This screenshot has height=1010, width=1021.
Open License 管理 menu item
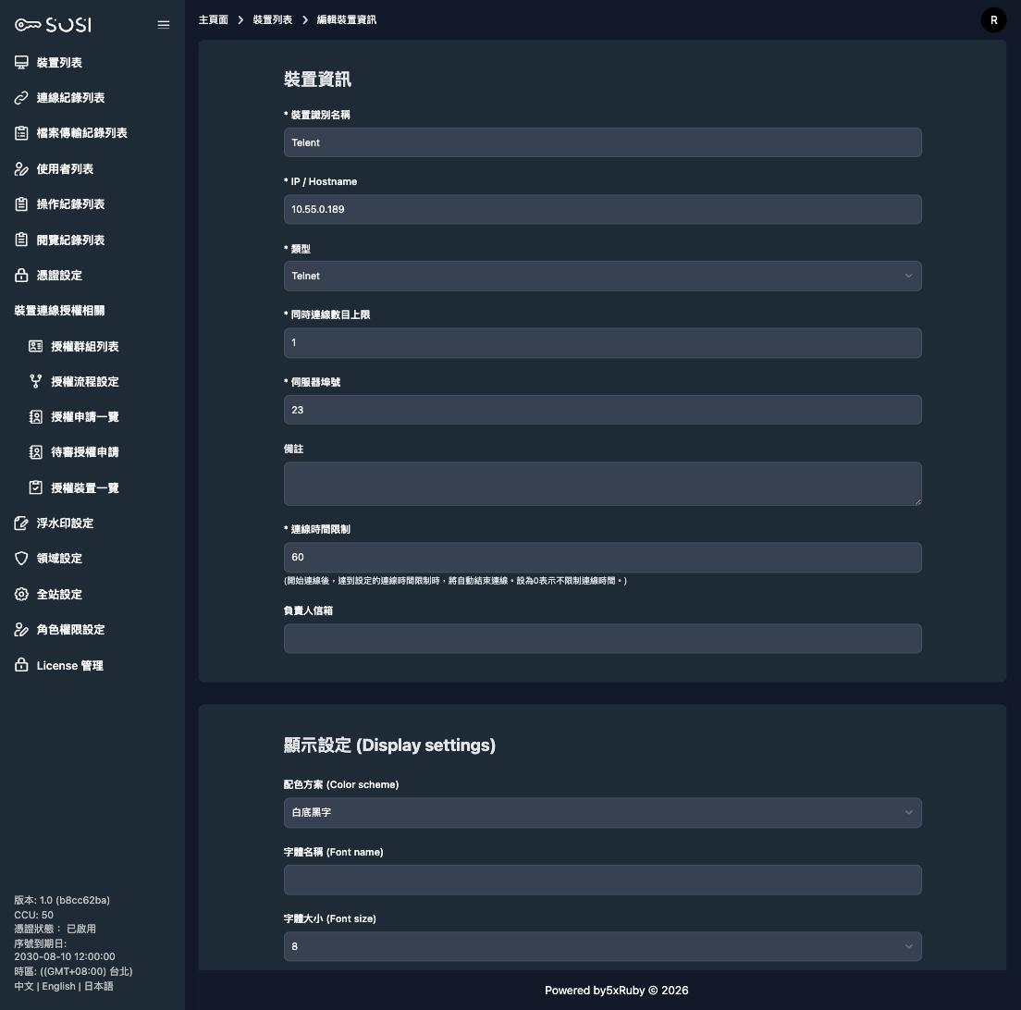(69, 665)
